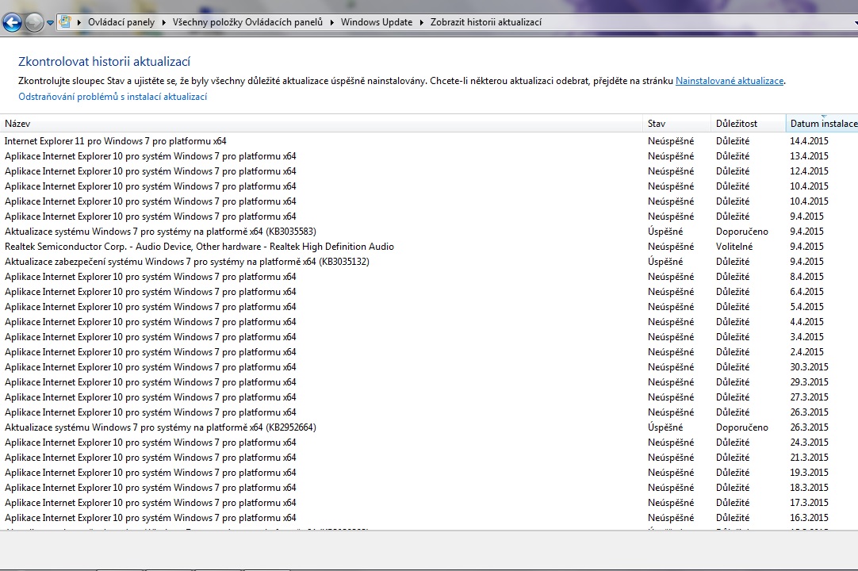Select the Internet Explorer 10 row dated 30.3.2015

pyautogui.click(x=429, y=367)
